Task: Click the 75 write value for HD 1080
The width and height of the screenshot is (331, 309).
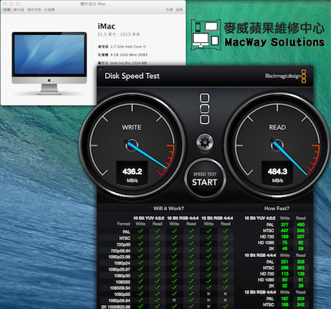Action: coord(285,243)
